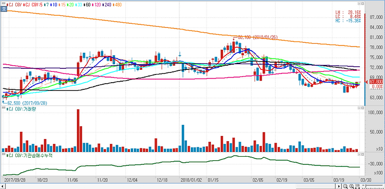Click the 03/05 date on the time axis
The height and width of the screenshot is (189, 385).
(310, 180)
